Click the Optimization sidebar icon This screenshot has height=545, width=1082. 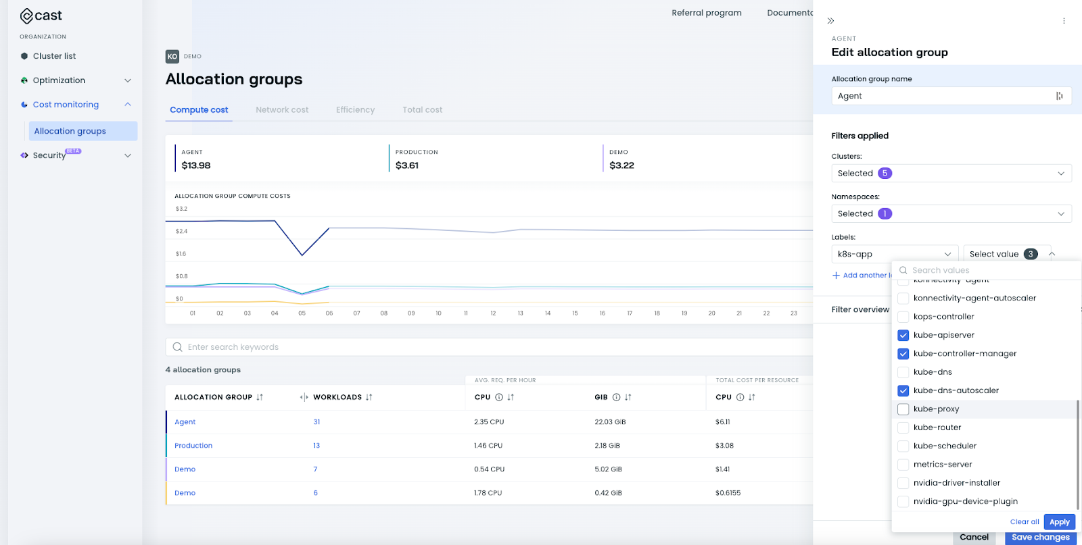[x=24, y=80]
